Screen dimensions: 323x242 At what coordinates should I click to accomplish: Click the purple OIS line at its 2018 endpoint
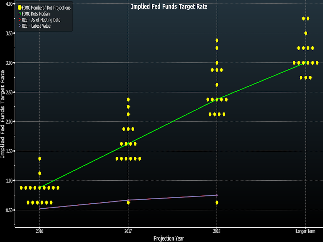[x=216, y=195]
